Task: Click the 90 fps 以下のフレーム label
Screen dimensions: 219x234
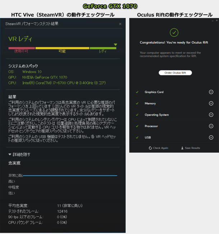Action: (x=26, y=217)
